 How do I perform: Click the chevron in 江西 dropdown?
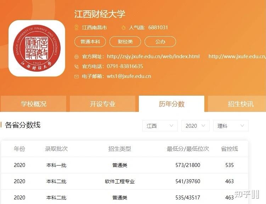[x=171, y=126]
